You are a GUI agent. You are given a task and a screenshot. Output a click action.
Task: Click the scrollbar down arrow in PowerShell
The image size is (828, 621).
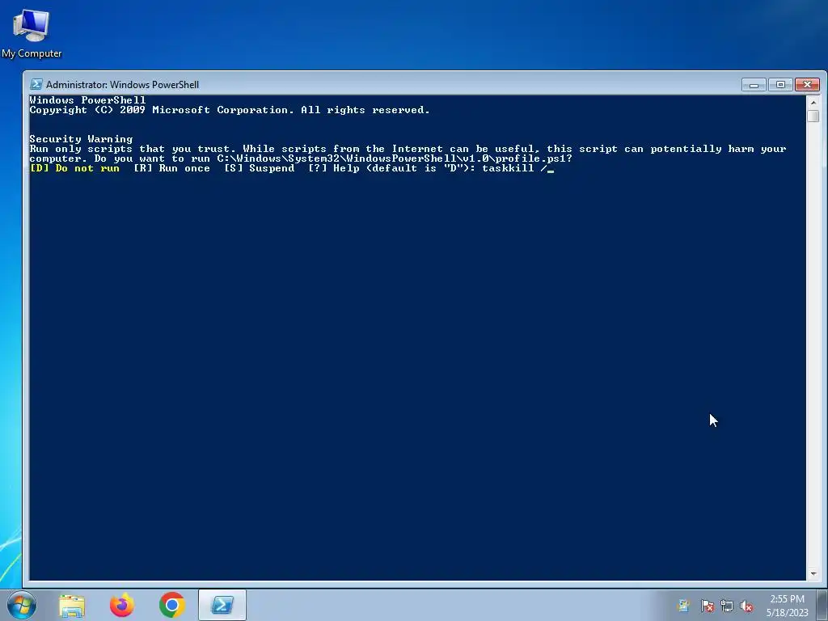(x=813, y=573)
